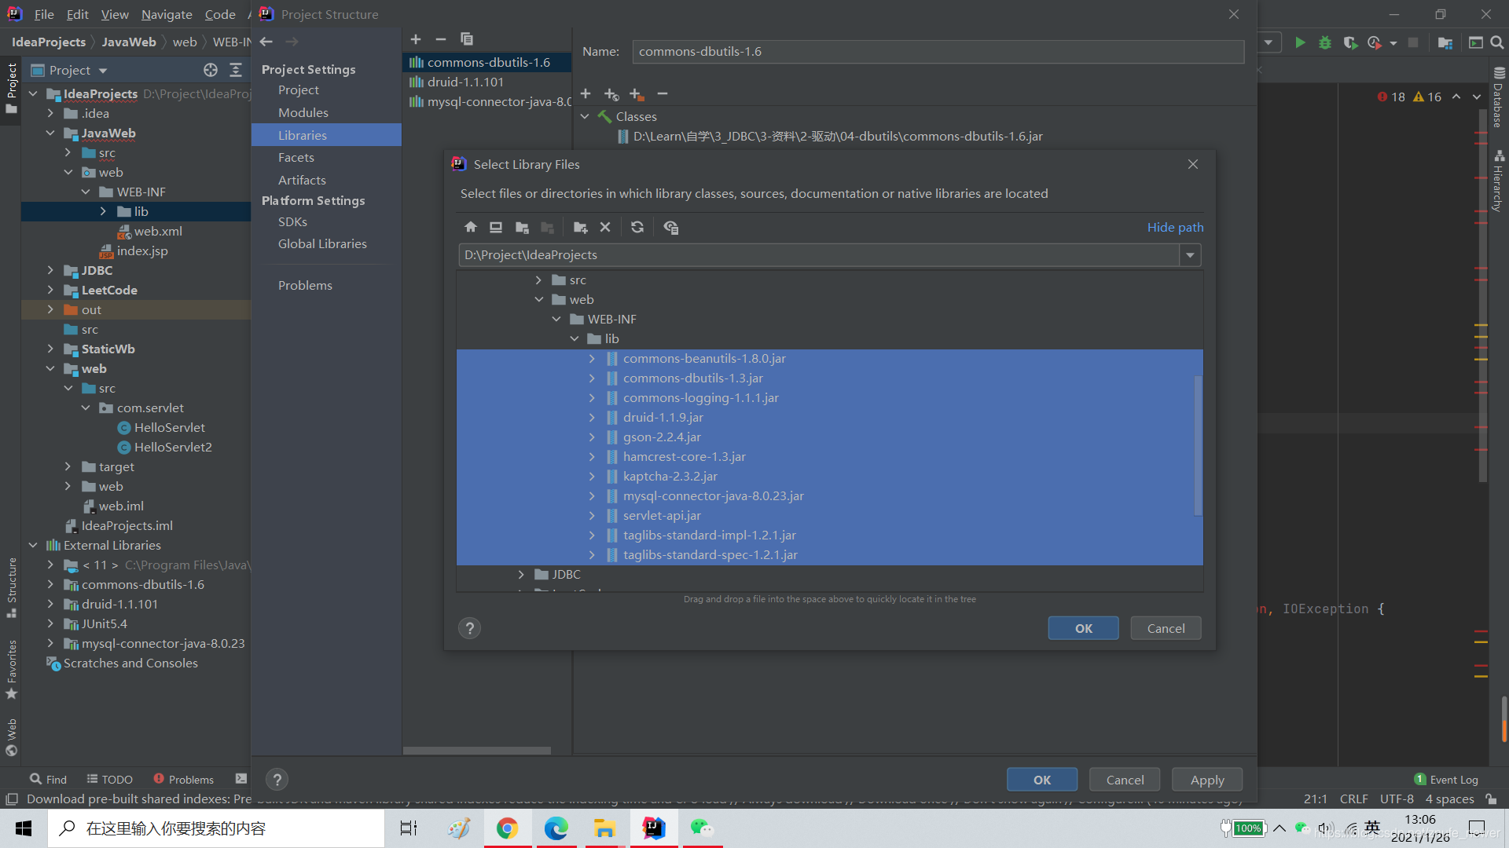Open the Artifacts settings page
The width and height of the screenshot is (1509, 848).
coord(301,180)
